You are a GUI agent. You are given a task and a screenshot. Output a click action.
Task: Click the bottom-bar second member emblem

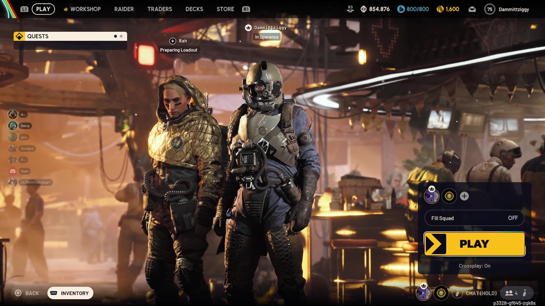click(441, 292)
